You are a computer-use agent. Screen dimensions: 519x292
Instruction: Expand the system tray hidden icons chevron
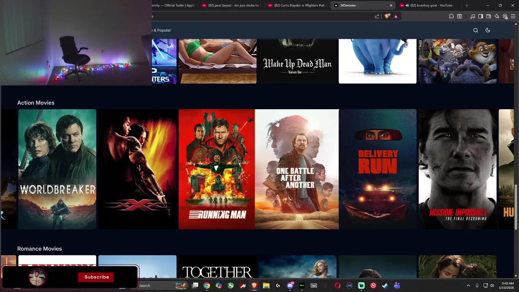tap(468, 286)
